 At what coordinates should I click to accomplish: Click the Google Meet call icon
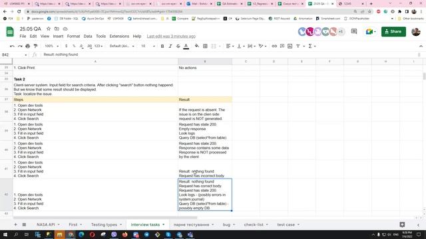tap(371, 32)
